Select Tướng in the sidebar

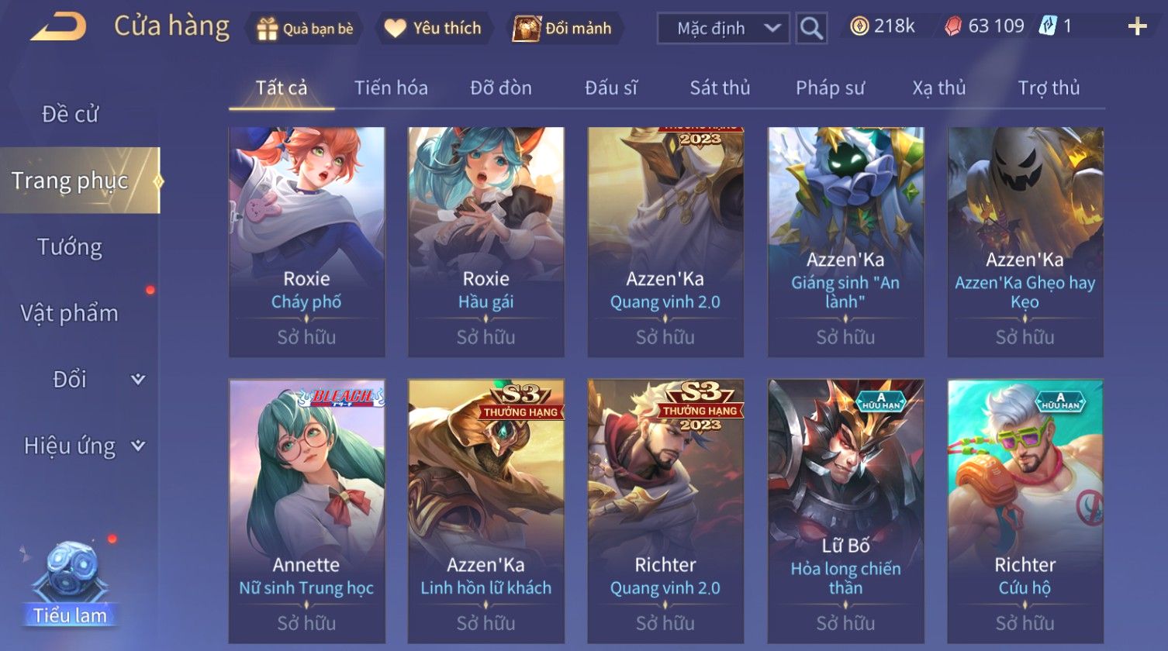point(70,247)
